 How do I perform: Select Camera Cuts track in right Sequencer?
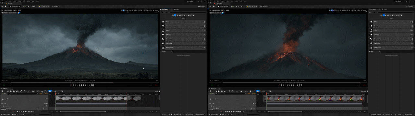(x=232, y=99)
